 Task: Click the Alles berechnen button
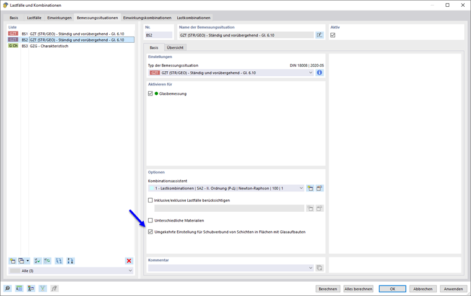pos(358,289)
